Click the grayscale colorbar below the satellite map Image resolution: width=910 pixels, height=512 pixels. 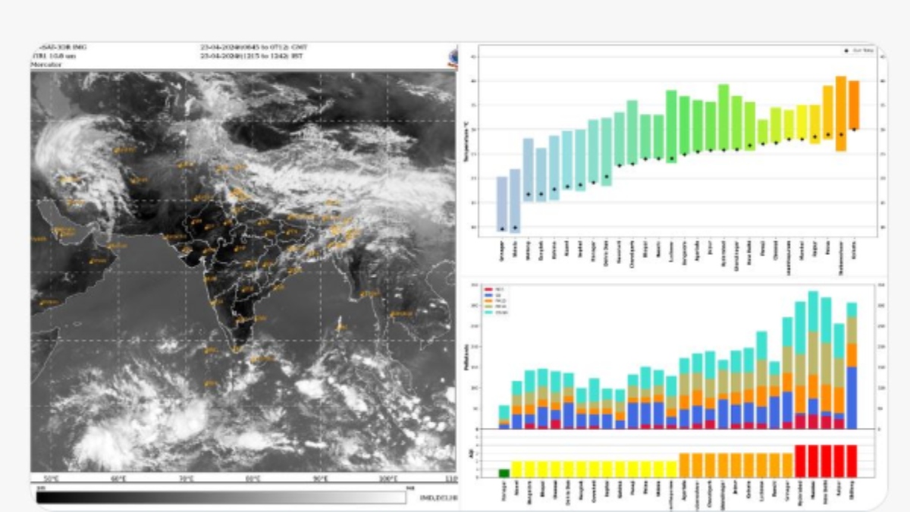[x=221, y=498]
